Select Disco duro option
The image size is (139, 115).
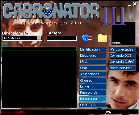click(x=93, y=55)
